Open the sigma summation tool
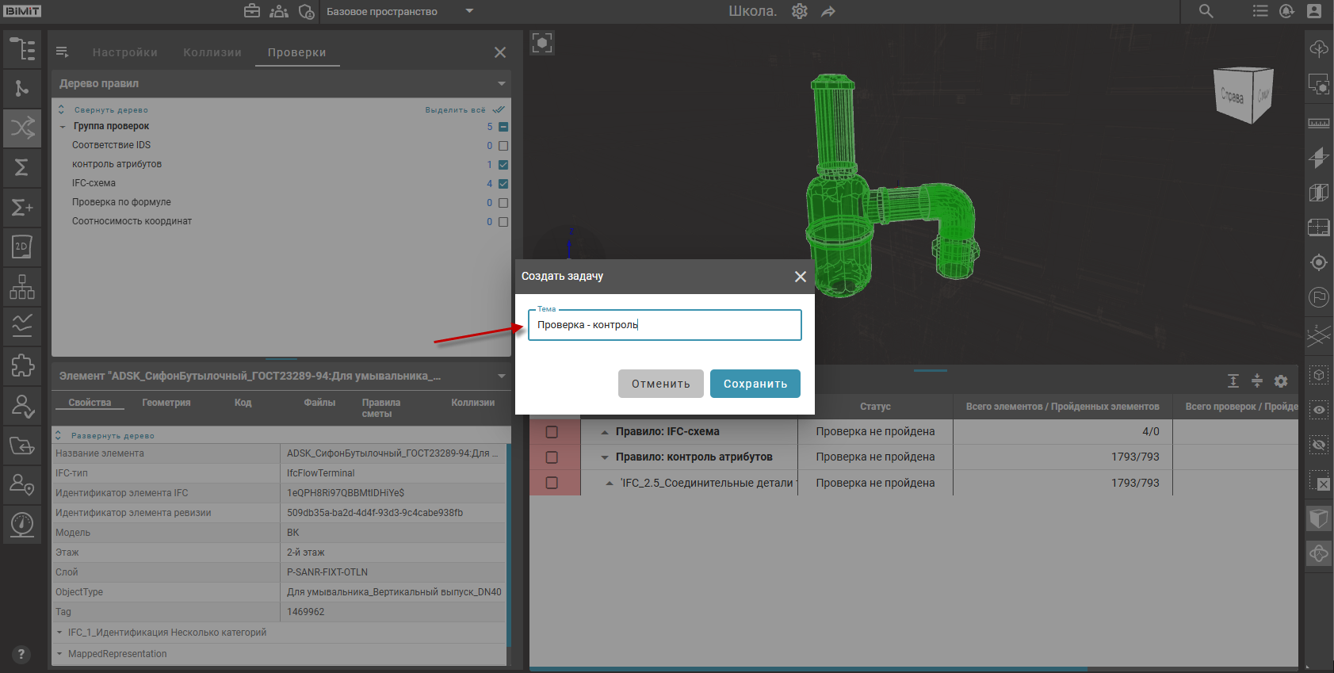The height and width of the screenshot is (673, 1334). [22, 167]
